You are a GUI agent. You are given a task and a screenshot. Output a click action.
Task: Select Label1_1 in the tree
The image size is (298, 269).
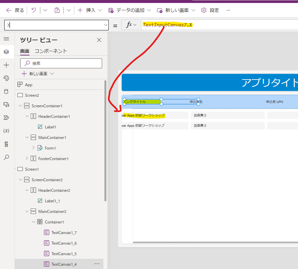point(52,201)
